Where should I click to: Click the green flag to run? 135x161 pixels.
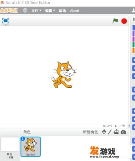(115, 21)
